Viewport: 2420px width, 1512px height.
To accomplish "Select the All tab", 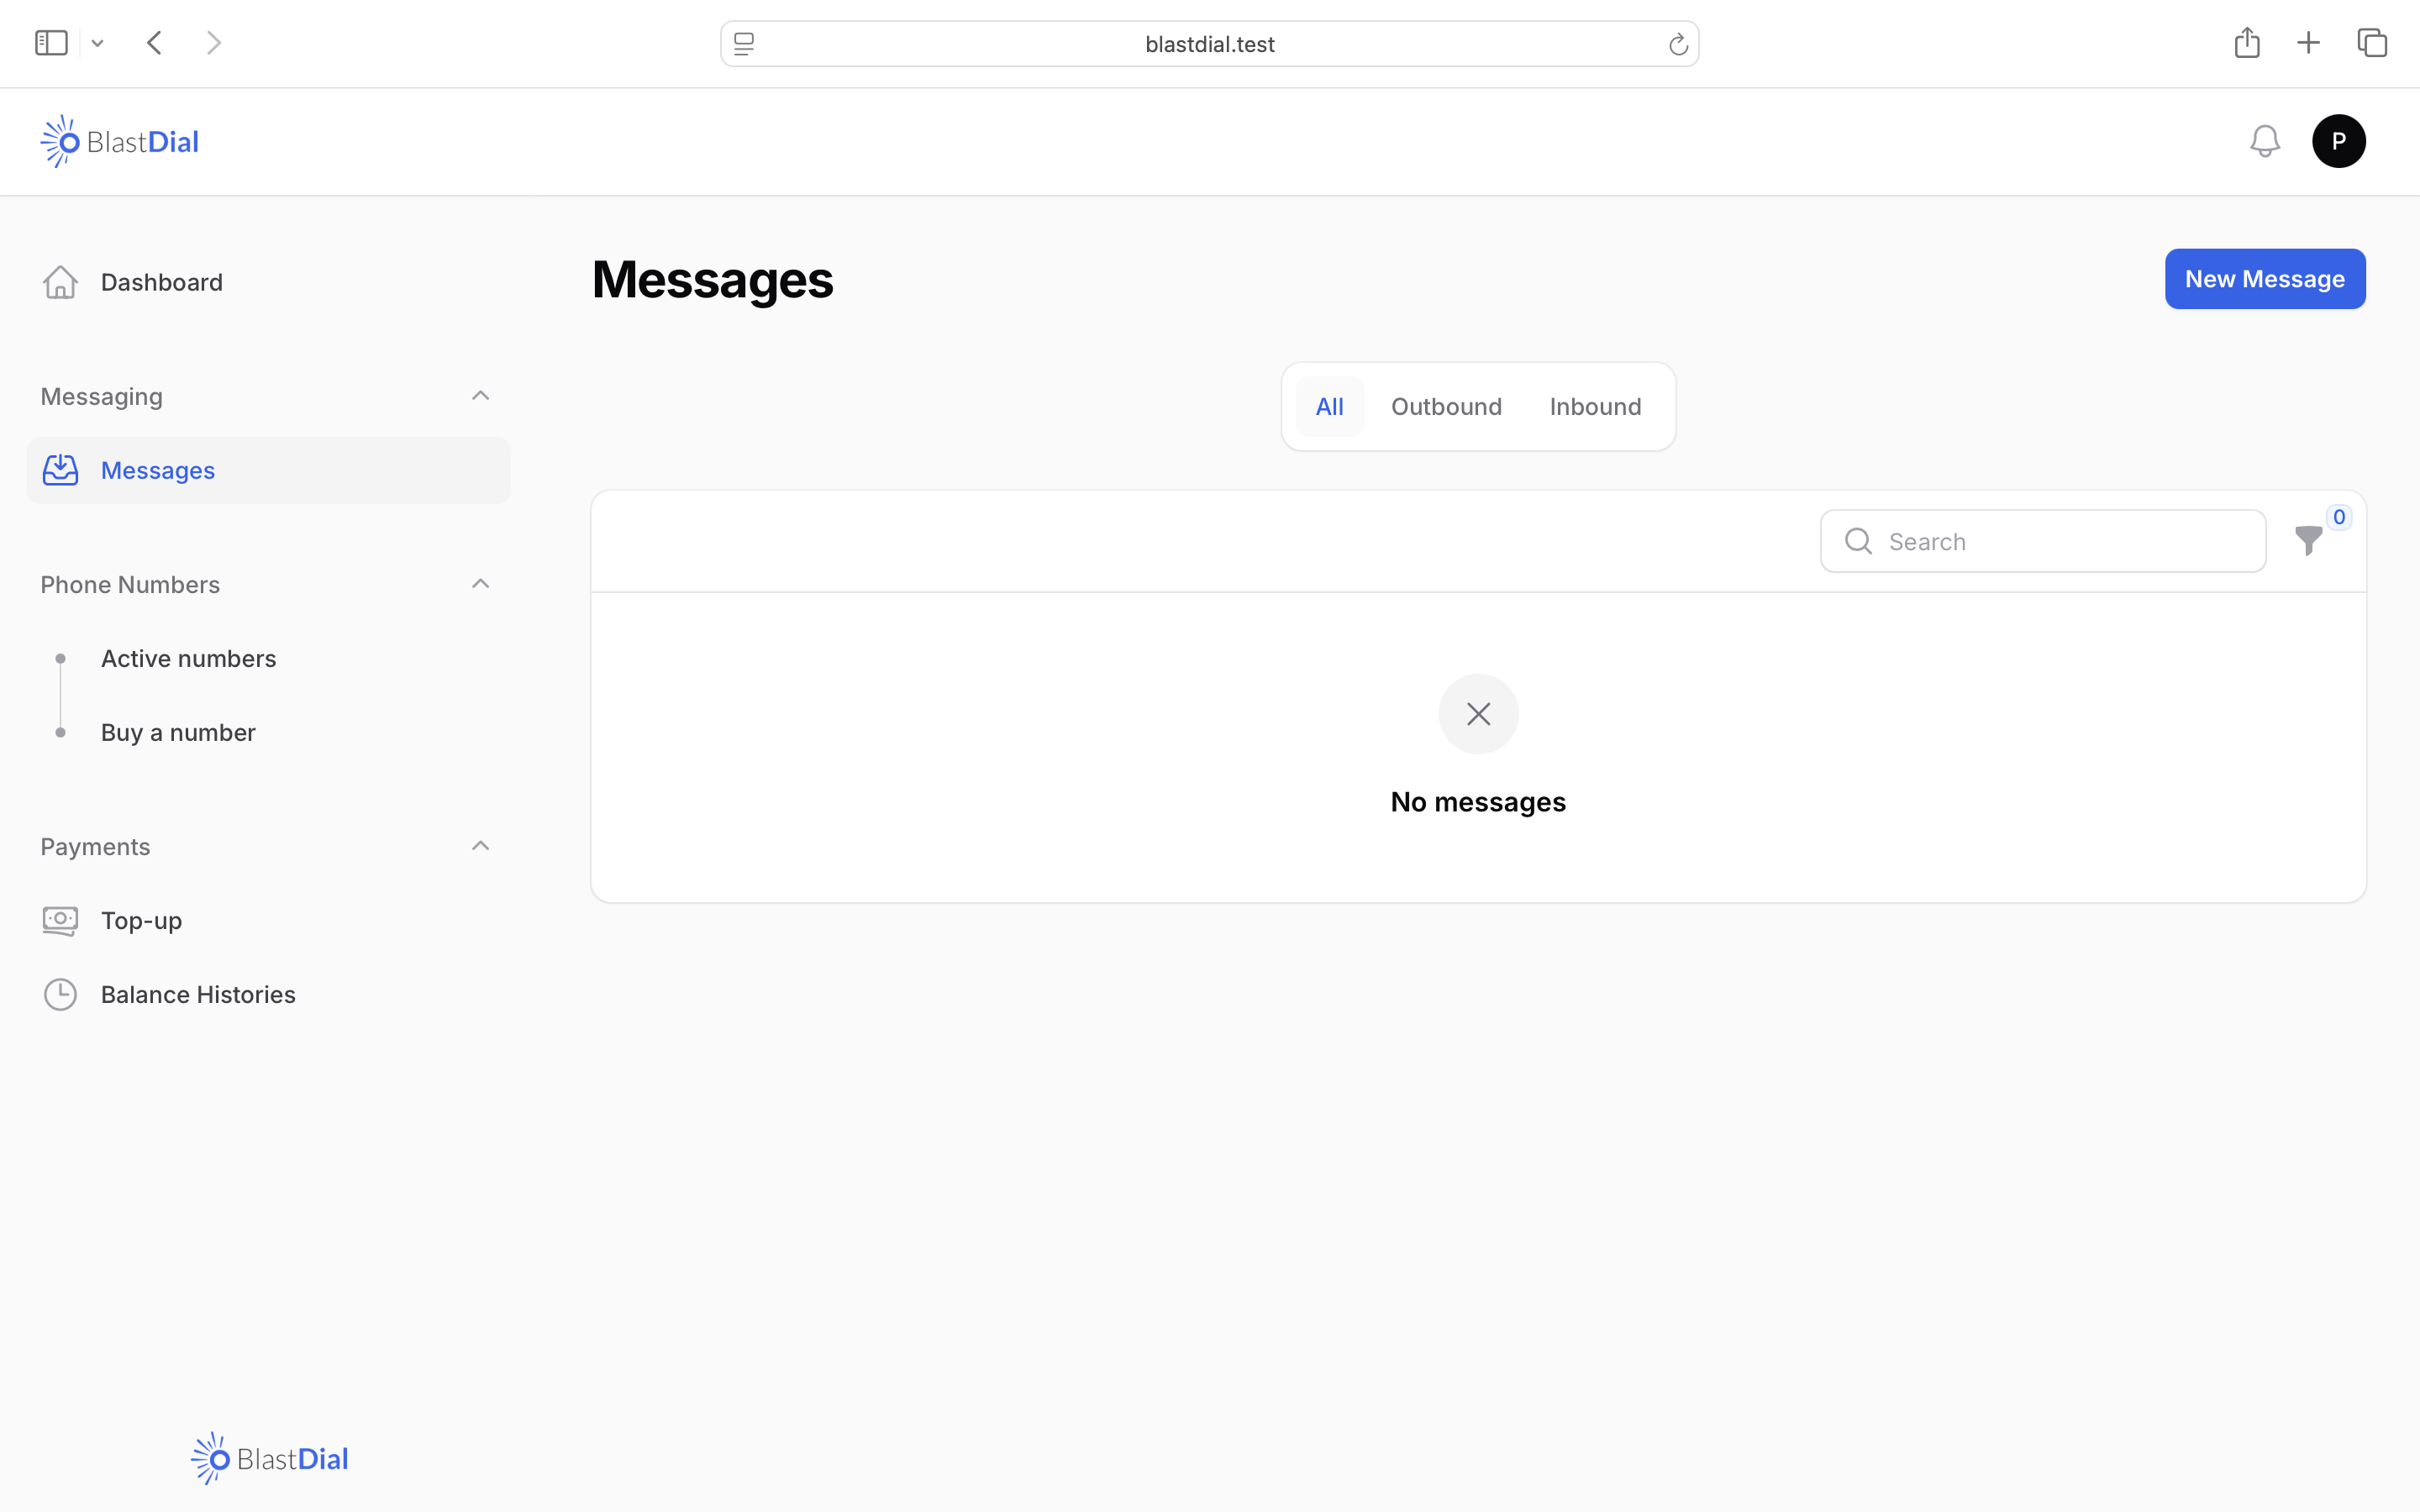I will (x=1329, y=406).
